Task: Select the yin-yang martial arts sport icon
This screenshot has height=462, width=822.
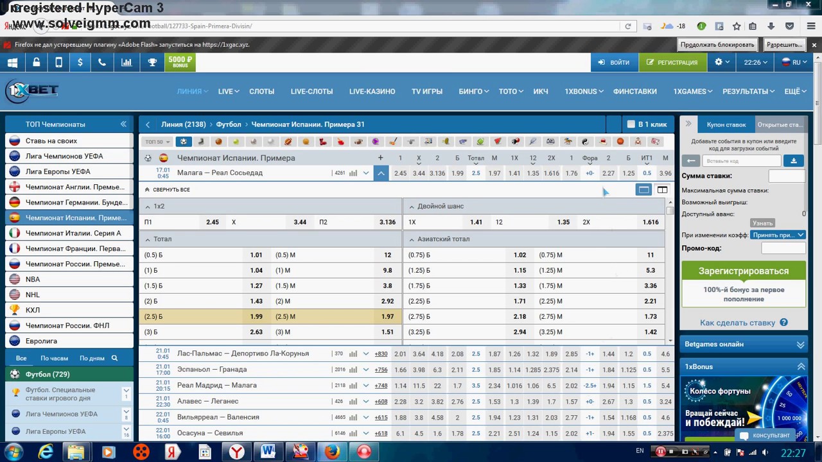Action: point(585,142)
